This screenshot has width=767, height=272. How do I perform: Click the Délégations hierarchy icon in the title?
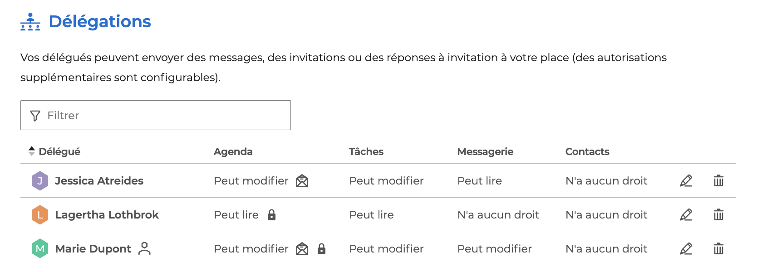point(30,22)
